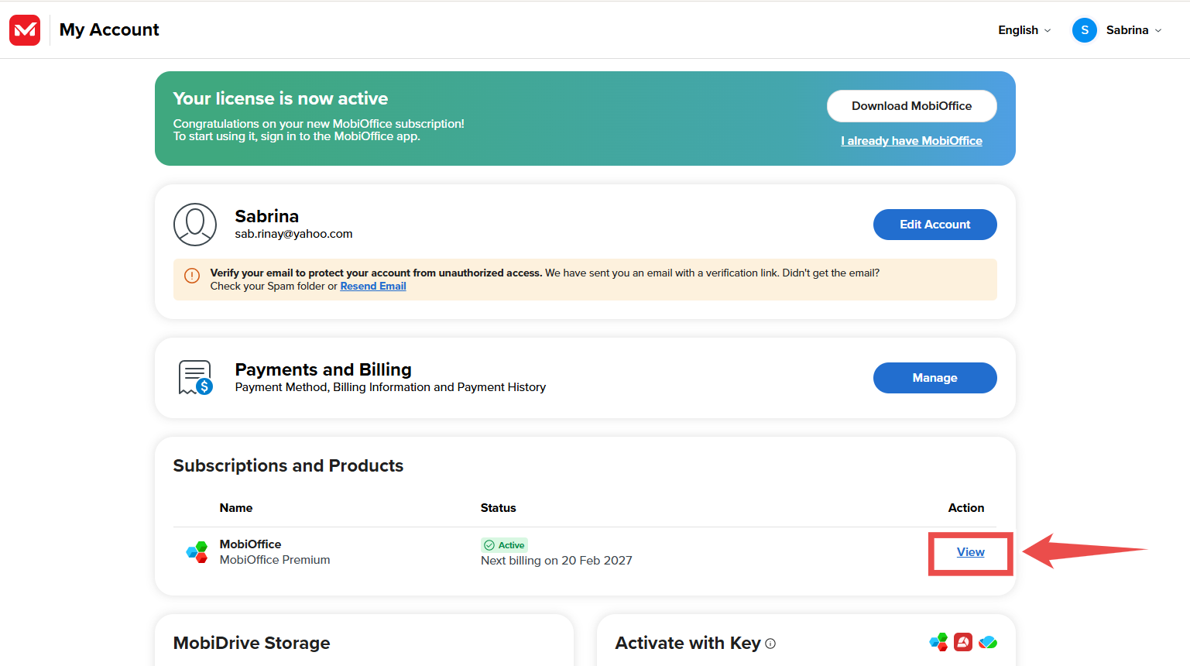Click the Resend Email link

point(373,287)
